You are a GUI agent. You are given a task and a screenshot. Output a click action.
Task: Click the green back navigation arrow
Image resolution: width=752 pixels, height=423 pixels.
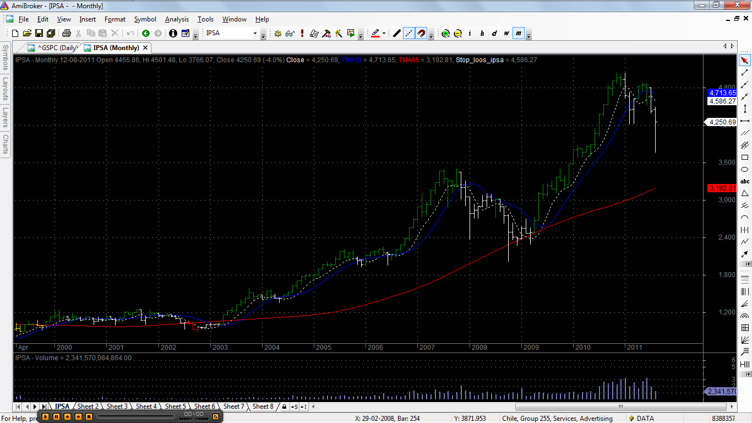[146, 34]
